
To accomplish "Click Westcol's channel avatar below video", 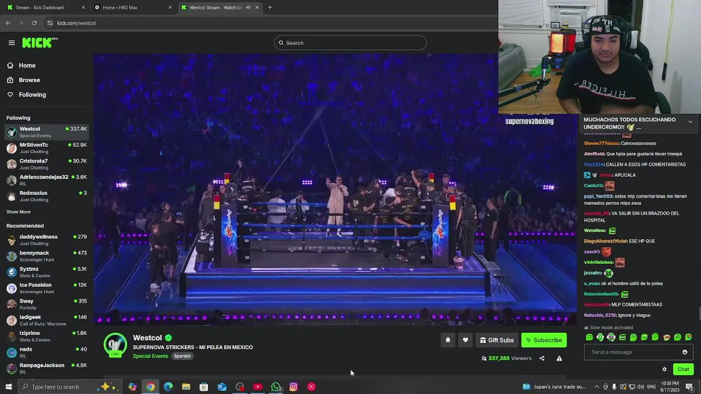I will (116, 345).
